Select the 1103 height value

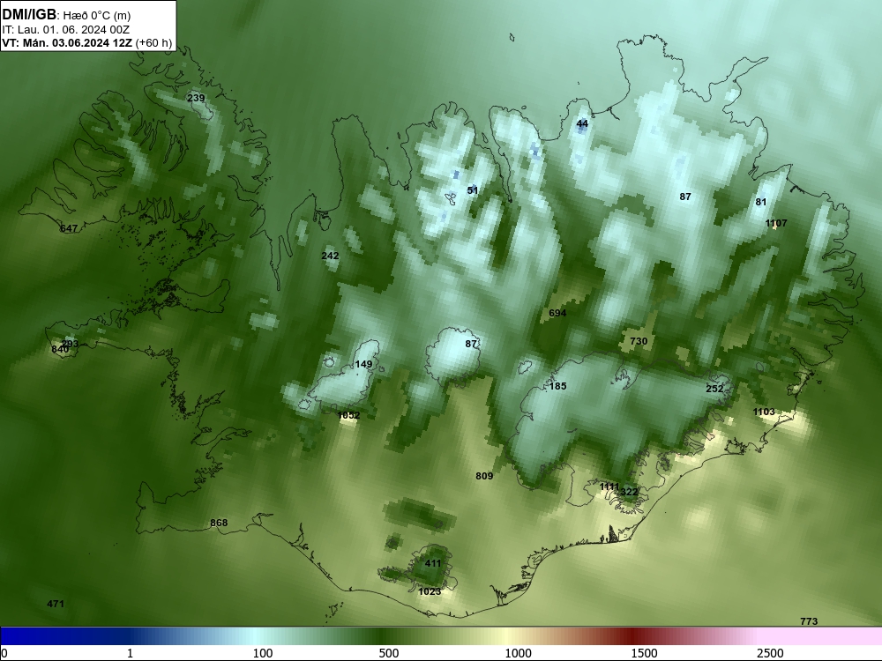tap(764, 412)
